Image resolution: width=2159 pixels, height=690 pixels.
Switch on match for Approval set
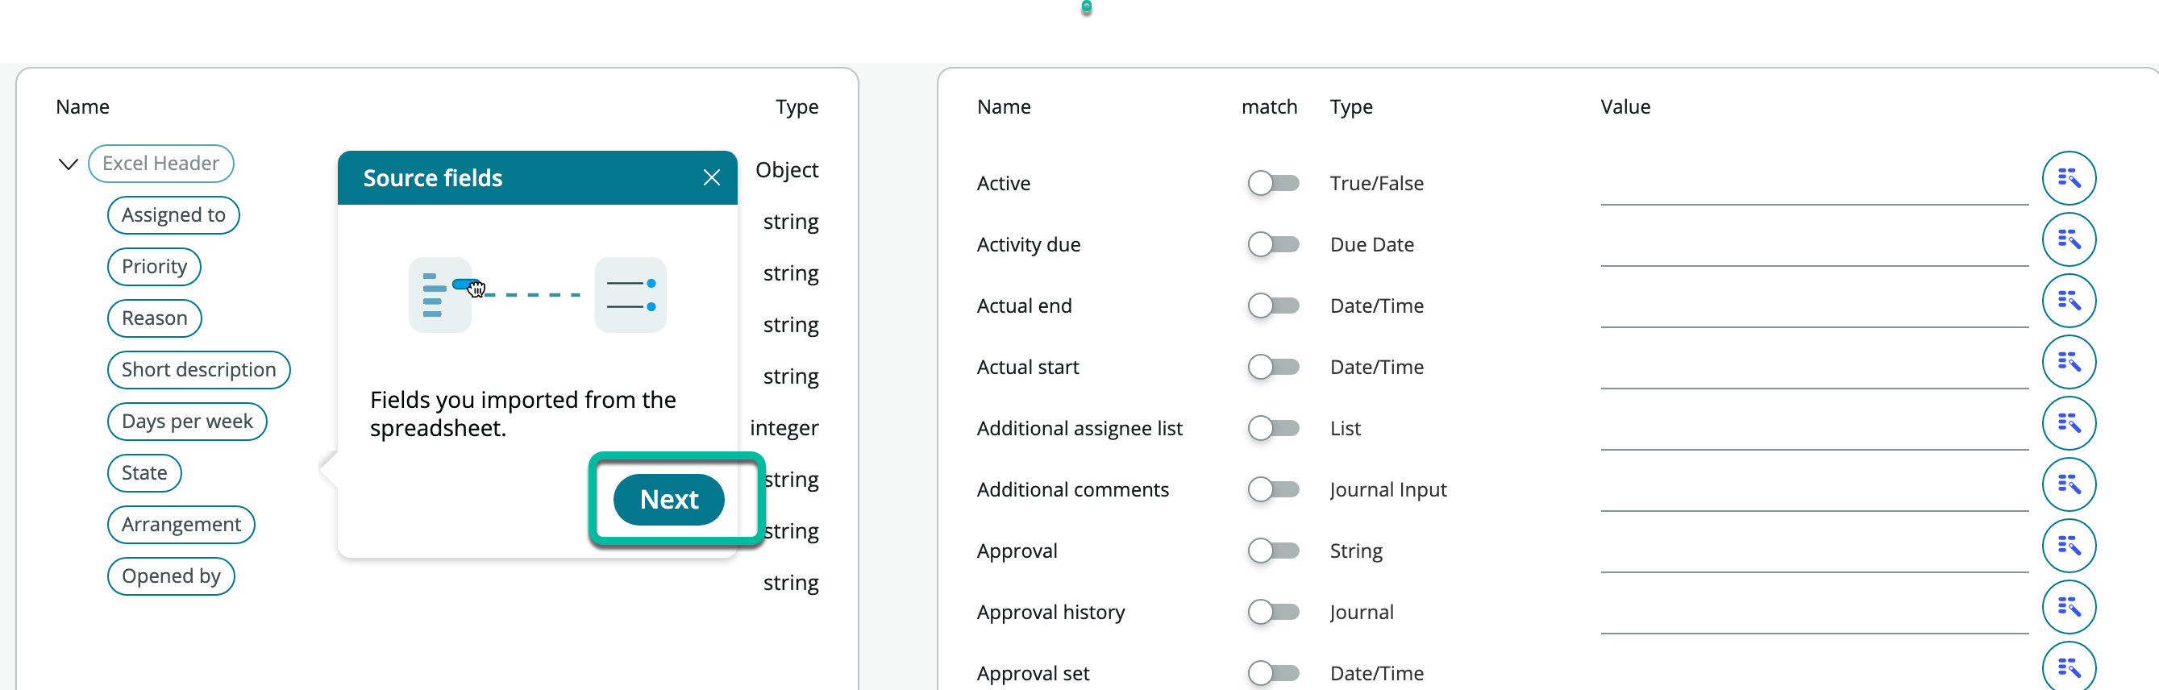point(1272,672)
